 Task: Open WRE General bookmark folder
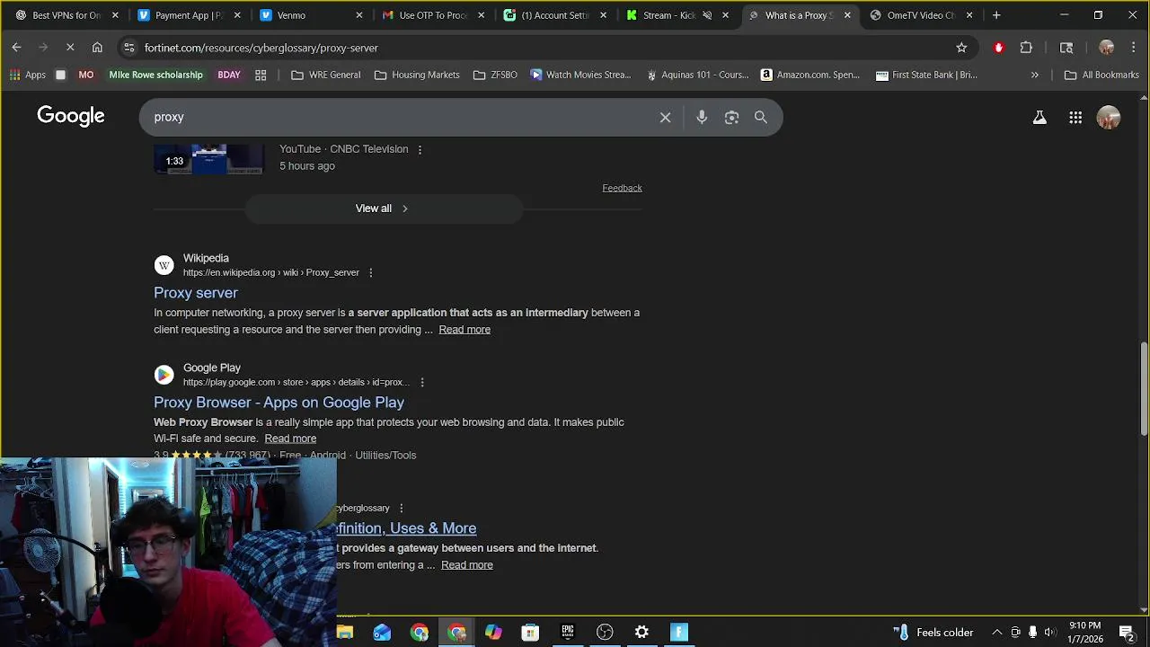325,75
